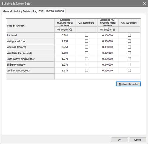Select Wall-wall (corner) metal Psi value 0.250
The image size is (148, 144).
65,47
